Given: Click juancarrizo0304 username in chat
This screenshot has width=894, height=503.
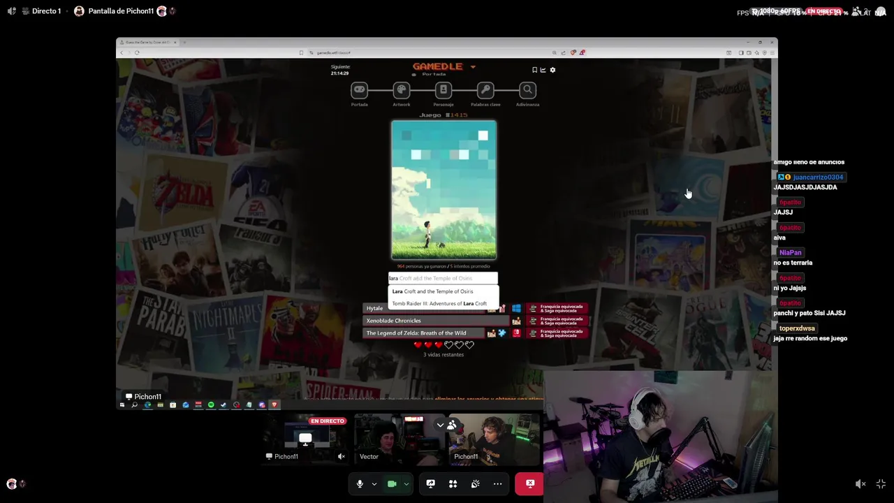Looking at the screenshot, I should pos(819,177).
